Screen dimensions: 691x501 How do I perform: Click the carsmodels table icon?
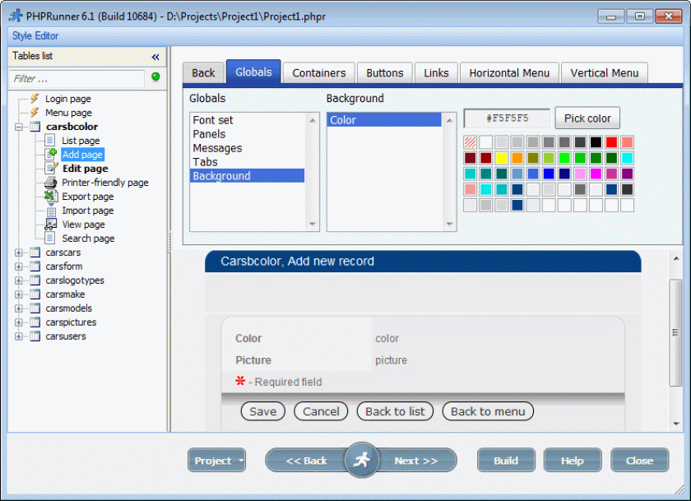coord(35,308)
